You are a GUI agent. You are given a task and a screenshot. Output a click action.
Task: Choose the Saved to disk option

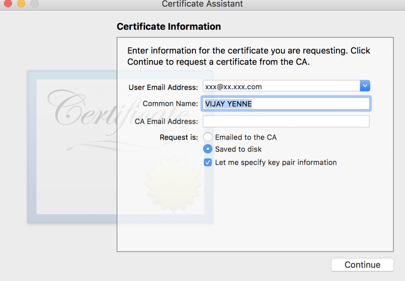[208, 149]
